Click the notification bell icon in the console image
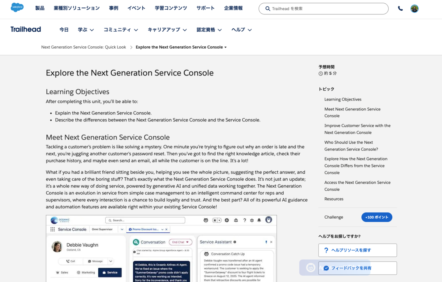The width and height of the screenshot is (442, 282). pyautogui.click(x=259, y=220)
